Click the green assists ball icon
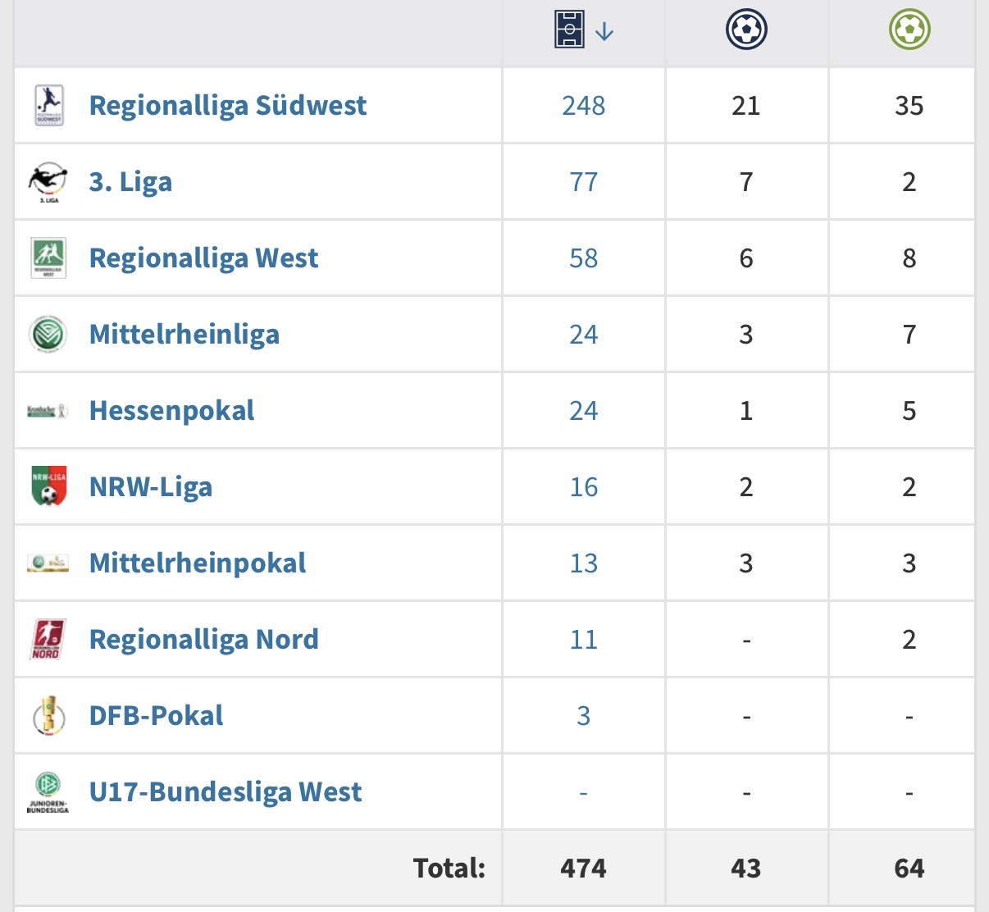The width and height of the screenshot is (989, 912). click(909, 30)
